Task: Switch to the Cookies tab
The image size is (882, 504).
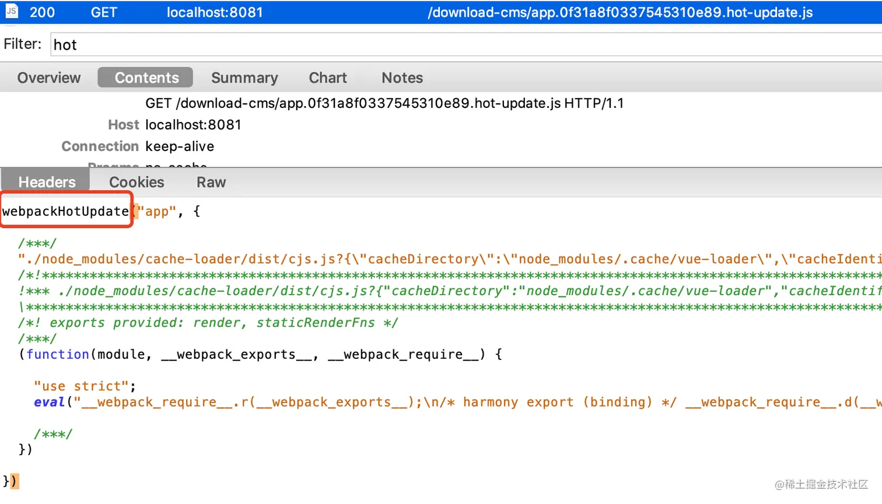Action: (x=136, y=182)
